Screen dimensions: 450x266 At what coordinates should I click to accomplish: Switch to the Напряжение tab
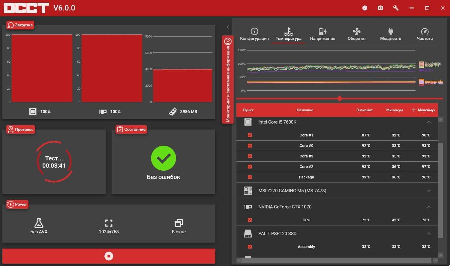click(322, 34)
